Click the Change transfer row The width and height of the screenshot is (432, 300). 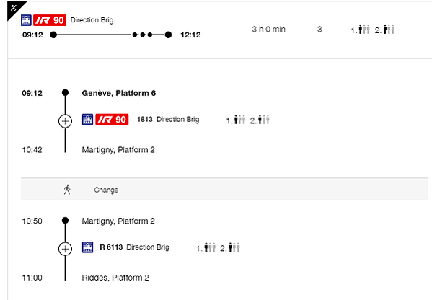coord(224,189)
